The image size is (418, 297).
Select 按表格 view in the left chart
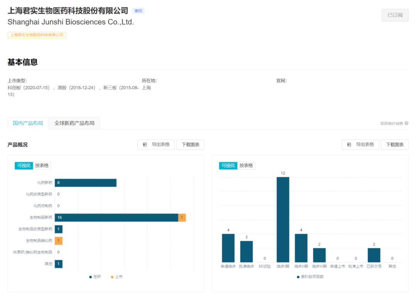click(x=42, y=166)
